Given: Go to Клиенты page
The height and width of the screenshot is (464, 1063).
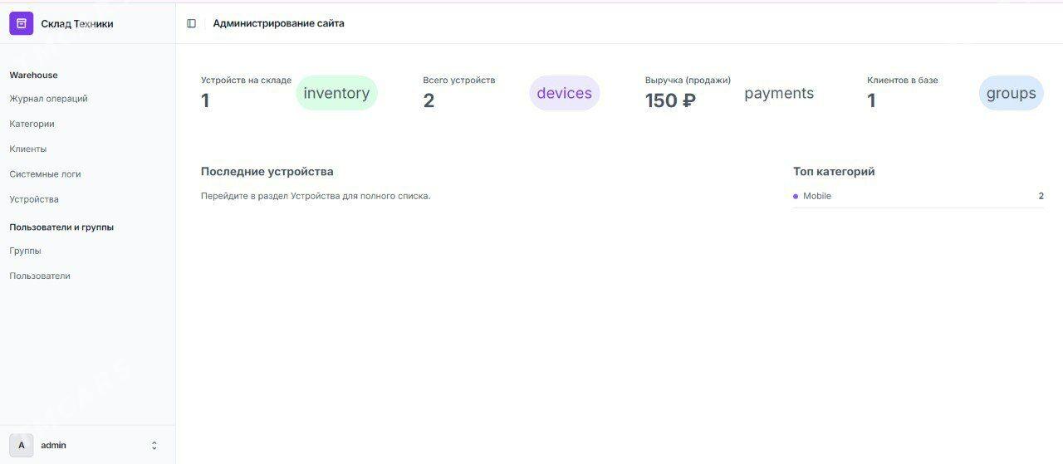Looking at the screenshot, I should click(x=28, y=149).
